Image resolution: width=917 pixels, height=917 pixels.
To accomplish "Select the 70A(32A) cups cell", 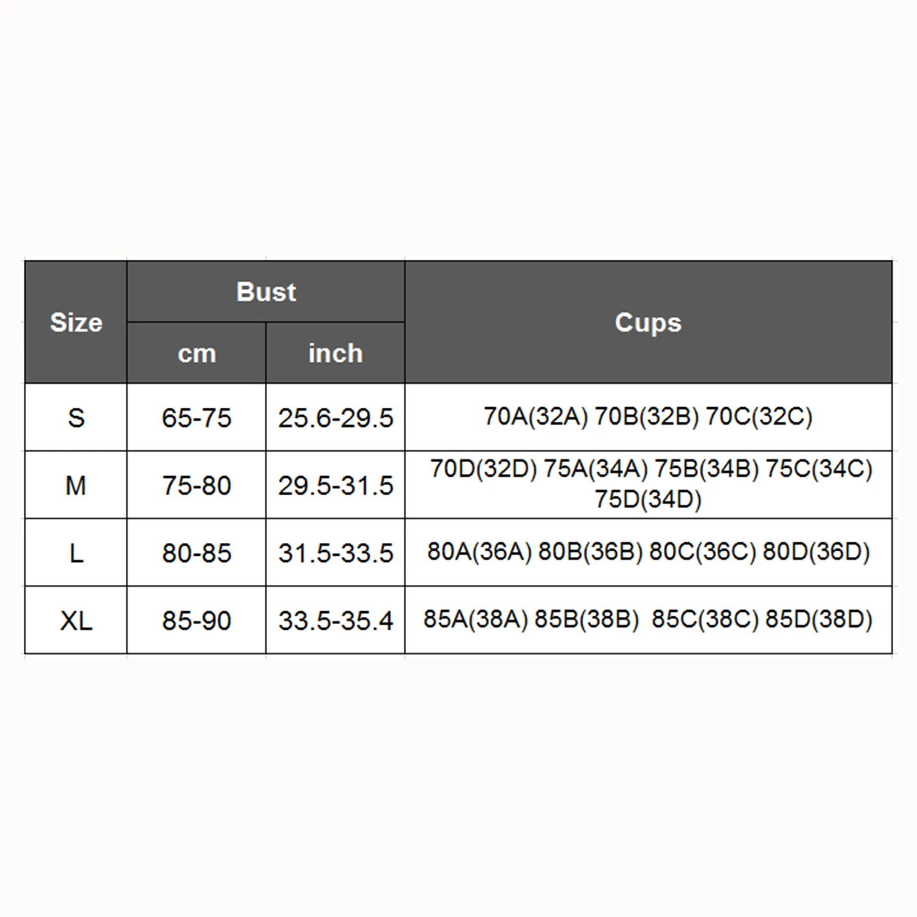I will (648, 418).
